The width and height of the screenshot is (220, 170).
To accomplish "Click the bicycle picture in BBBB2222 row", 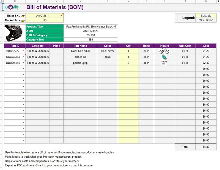I will (x=164, y=51).
